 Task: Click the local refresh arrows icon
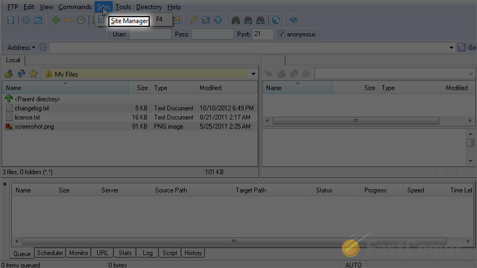pyautogui.click(x=21, y=74)
